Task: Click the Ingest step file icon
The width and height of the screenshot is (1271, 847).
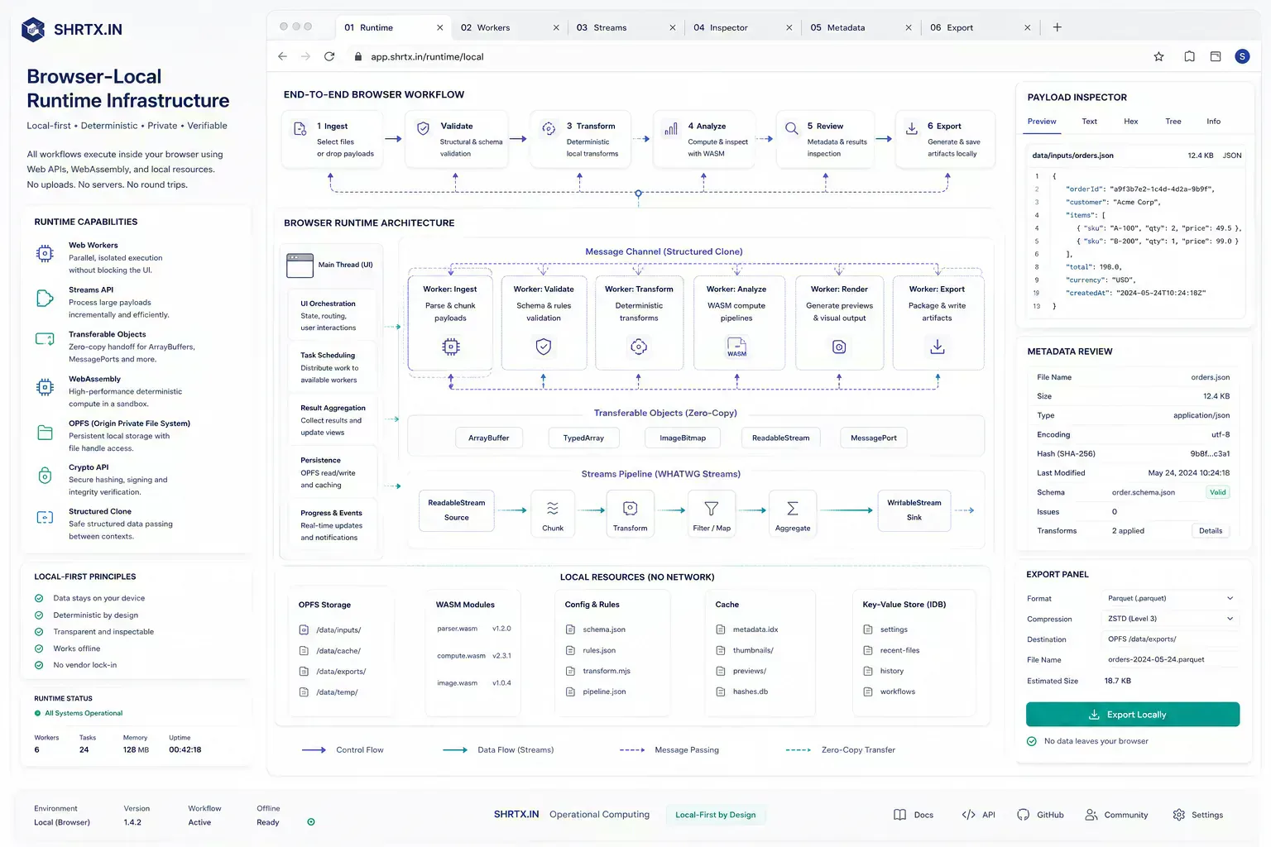Action: click(x=300, y=128)
